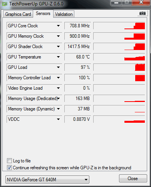This screenshot has height=187, width=151.
Task: Open the GPU Core Clock sensor dropdown
Action: [x=59, y=26]
